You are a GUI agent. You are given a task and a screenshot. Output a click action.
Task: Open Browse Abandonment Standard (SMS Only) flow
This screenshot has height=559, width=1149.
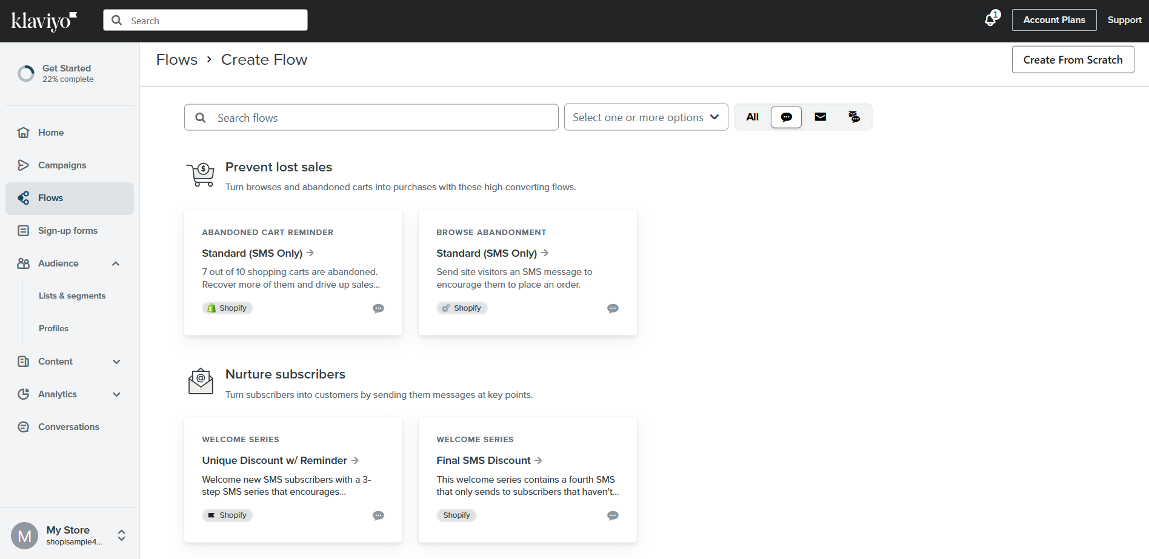492,253
